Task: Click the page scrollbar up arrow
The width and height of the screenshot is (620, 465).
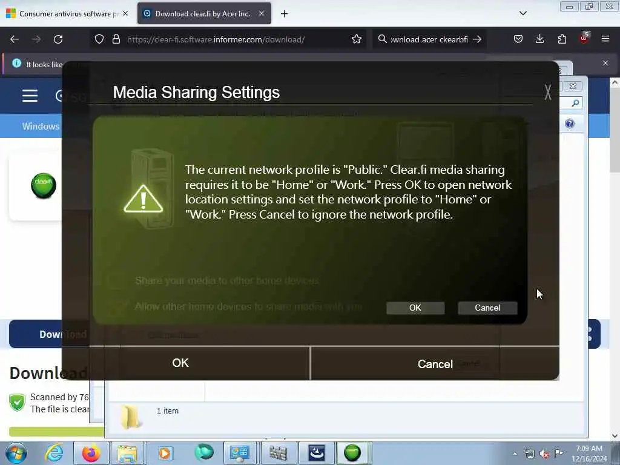Action: point(615,82)
